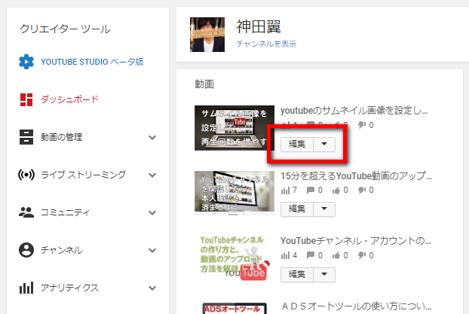The width and height of the screenshot is (469, 314).
Task: Click dislikes icon of 15分を超える video
Action: point(362,191)
